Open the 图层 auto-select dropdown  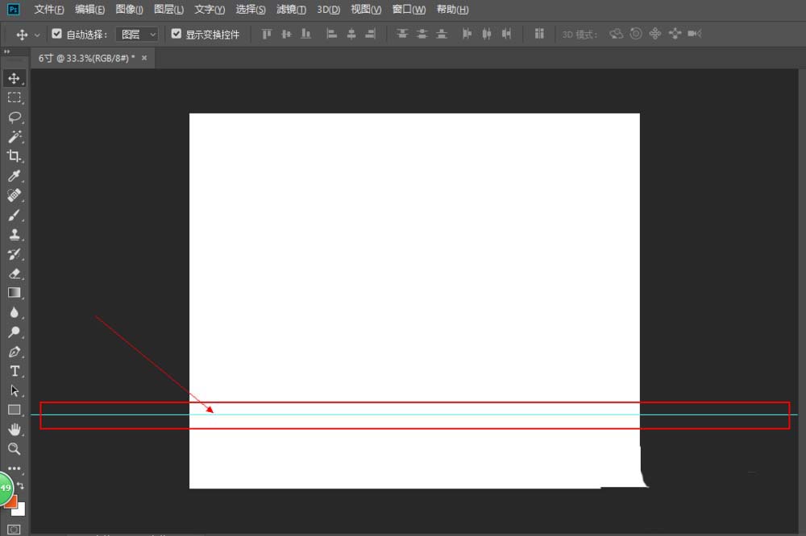[x=137, y=35]
